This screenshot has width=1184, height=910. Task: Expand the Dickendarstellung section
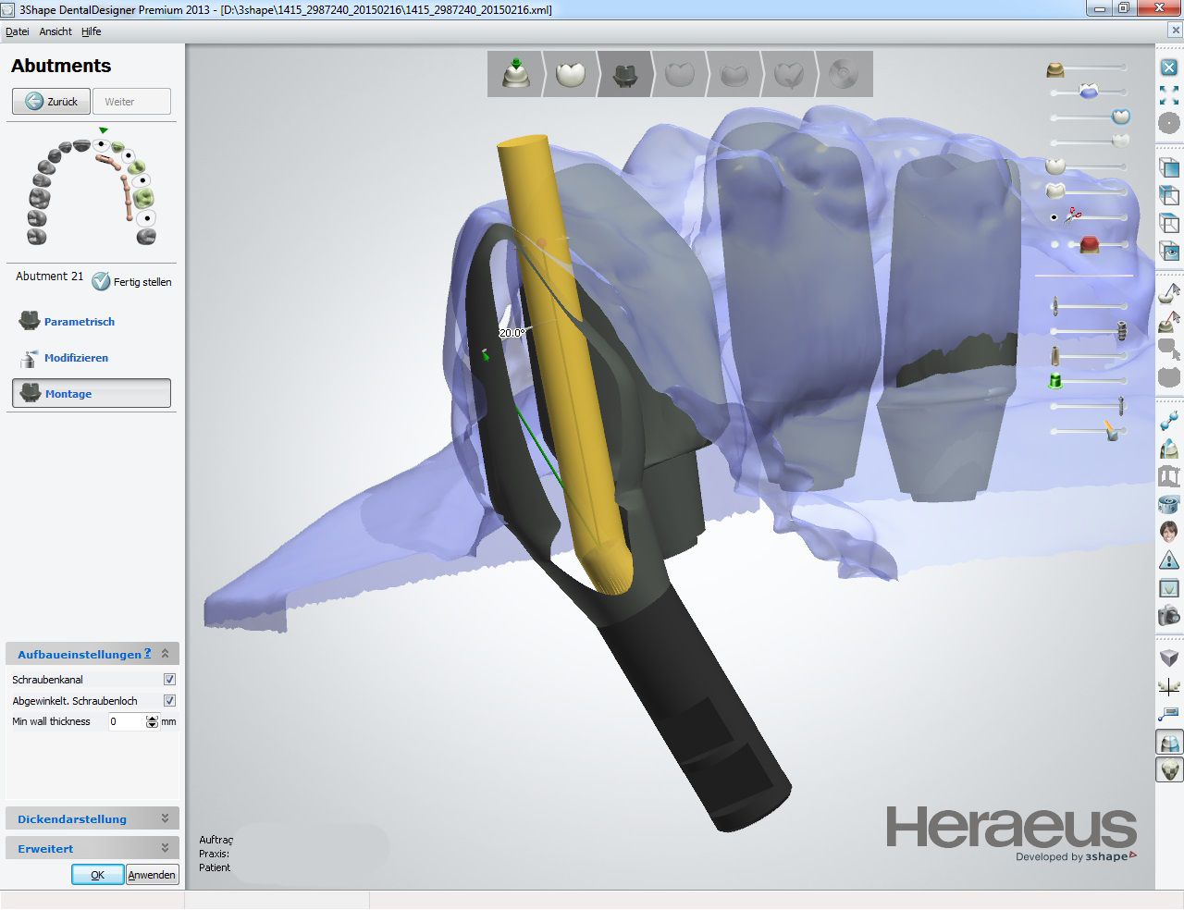[165, 818]
